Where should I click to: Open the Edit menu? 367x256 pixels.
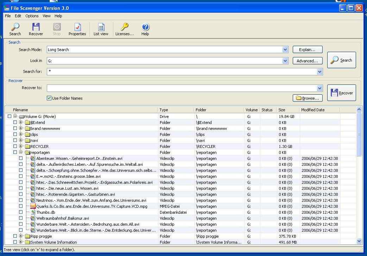[x=18, y=16]
